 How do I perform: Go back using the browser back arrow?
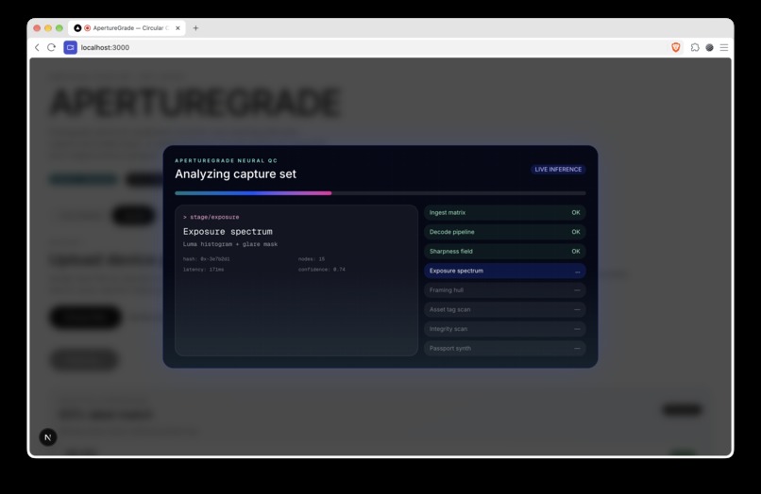coord(37,47)
